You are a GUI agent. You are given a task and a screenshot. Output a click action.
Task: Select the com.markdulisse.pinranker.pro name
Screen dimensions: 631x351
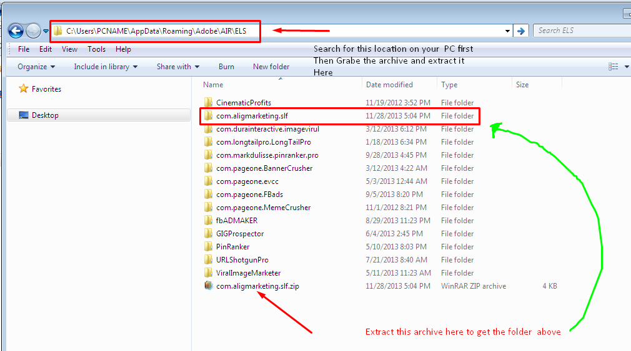pyautogui.click(x=267, y=155)
